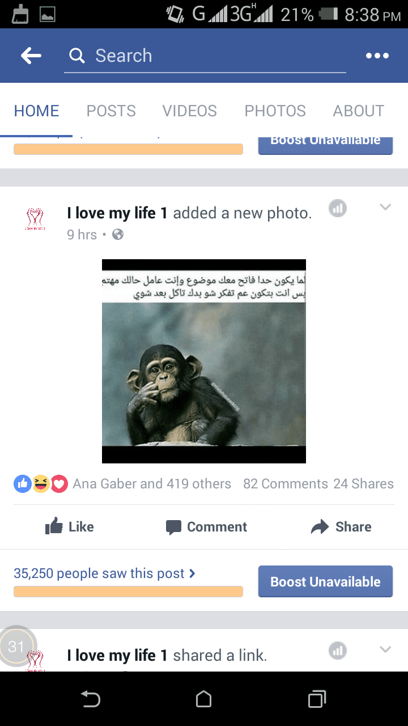Image resolution: width=408 pixels, height=726 pixels.
Task: Open 35,250 people saw this post details
Action: click(x=105, y=573)
